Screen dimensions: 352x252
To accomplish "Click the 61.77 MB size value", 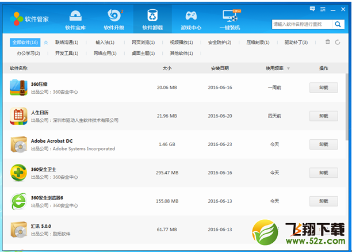I will click(x=167, y=230).
